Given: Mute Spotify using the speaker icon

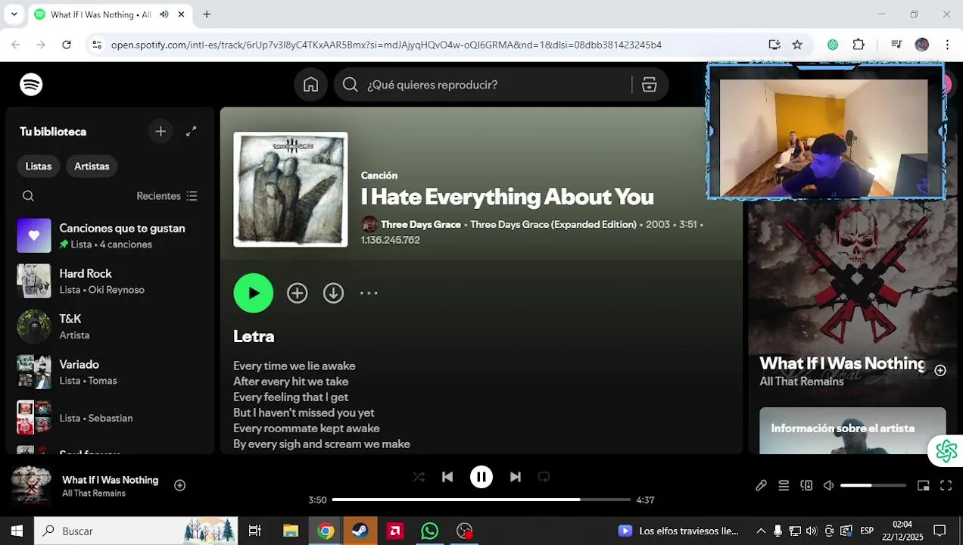Looking at the screenshot, I should [x=829, y=486].
